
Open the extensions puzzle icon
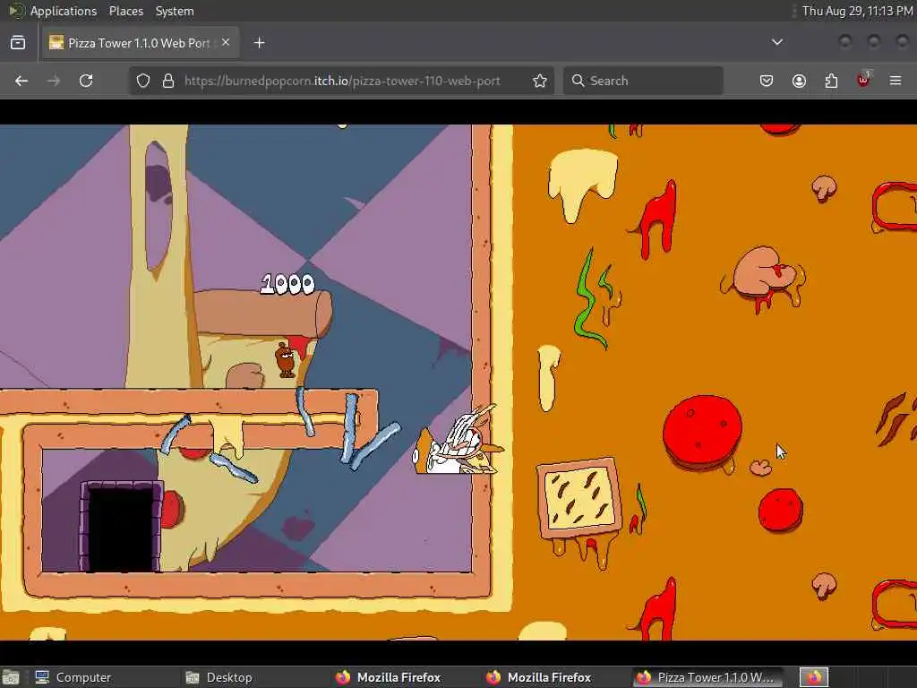tap(831, 81)
